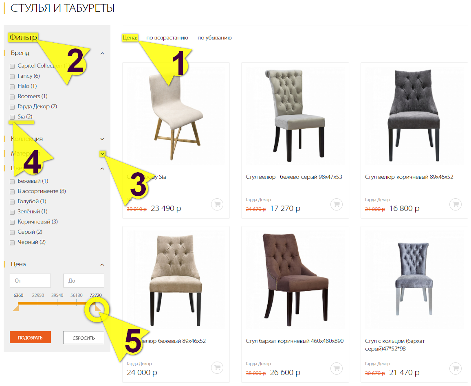This screenshot has height=386, width=471.
Task: Click cart icon for 16 800 р brown chair
Action: pyautogui.click(x=456, y=204)
